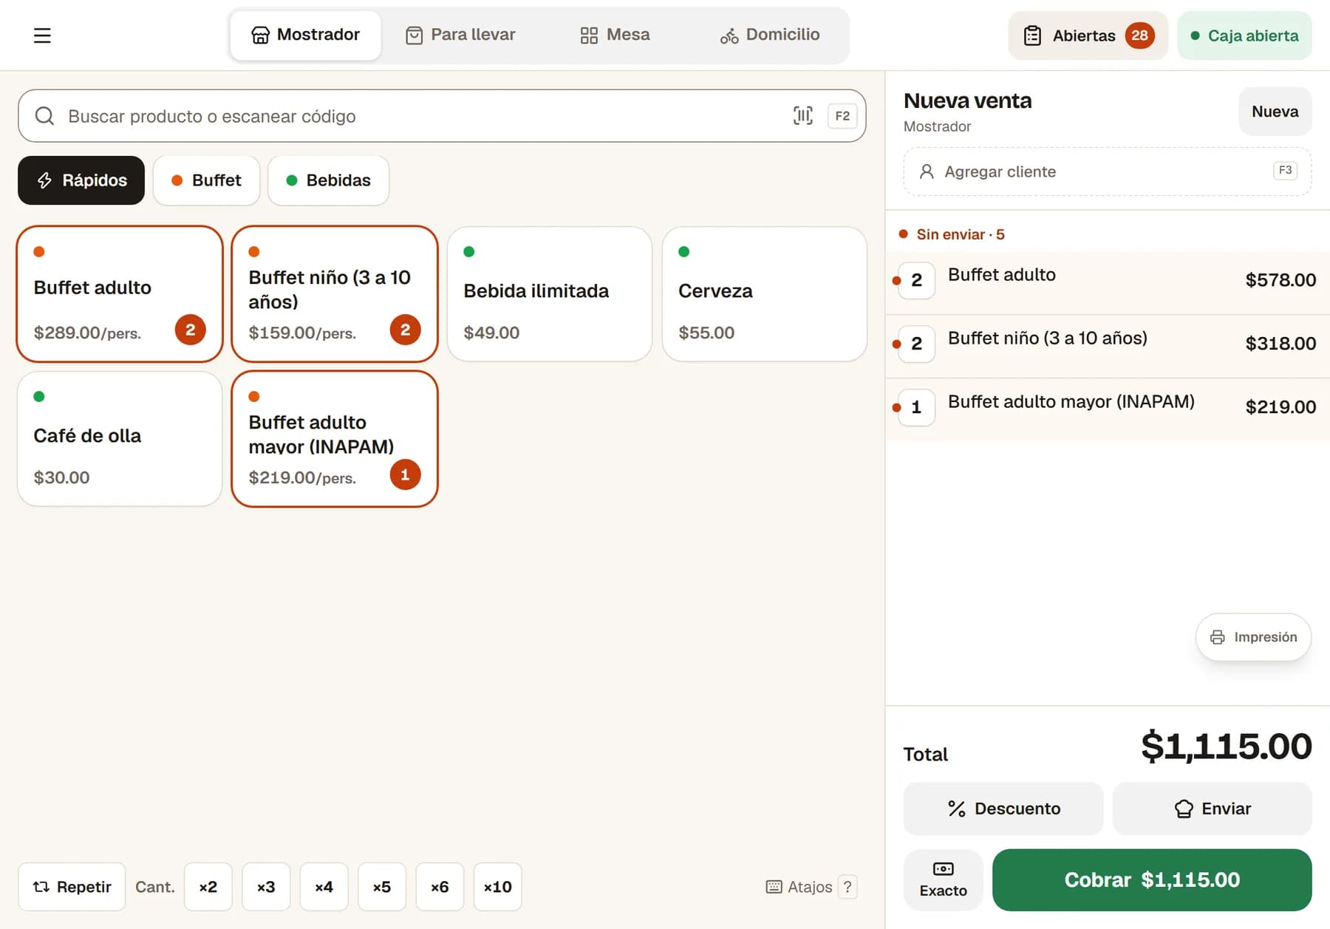Image resolution: width=1330 pixels, height=929 pixels.
Task: Select the Mesa order type
Action: point(615,35)
